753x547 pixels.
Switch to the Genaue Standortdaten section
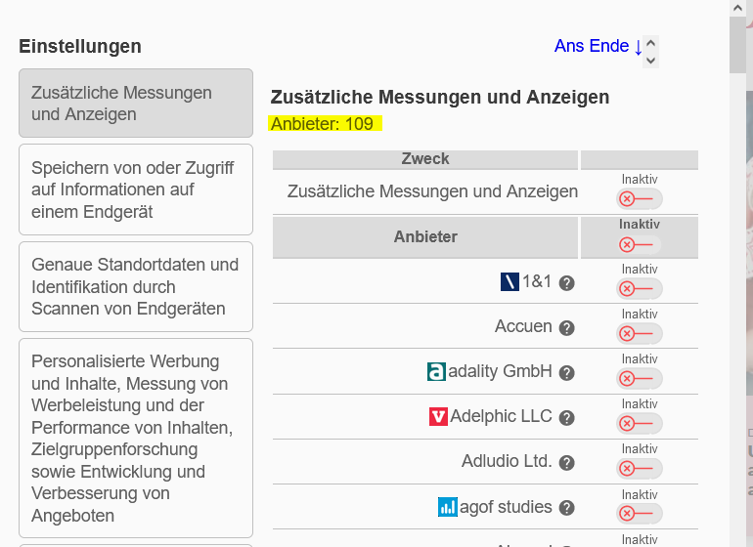click(x=136, y=286)
